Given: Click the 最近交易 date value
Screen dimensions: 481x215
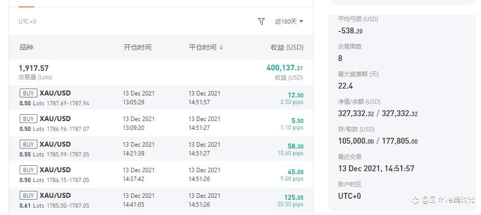Looking at the screenshot, I should coord(376,168).
